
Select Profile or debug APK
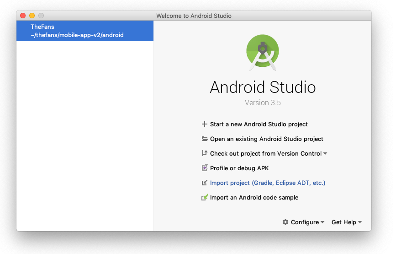[239, 168]
